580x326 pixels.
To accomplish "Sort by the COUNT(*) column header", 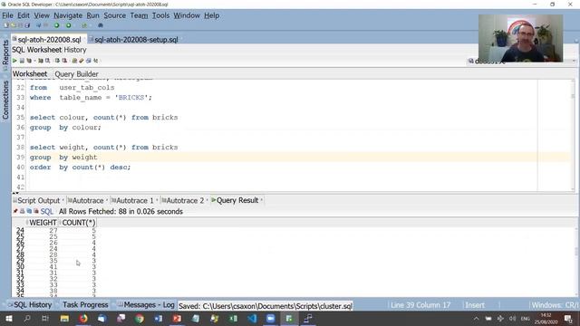I will tap(78, 223).
